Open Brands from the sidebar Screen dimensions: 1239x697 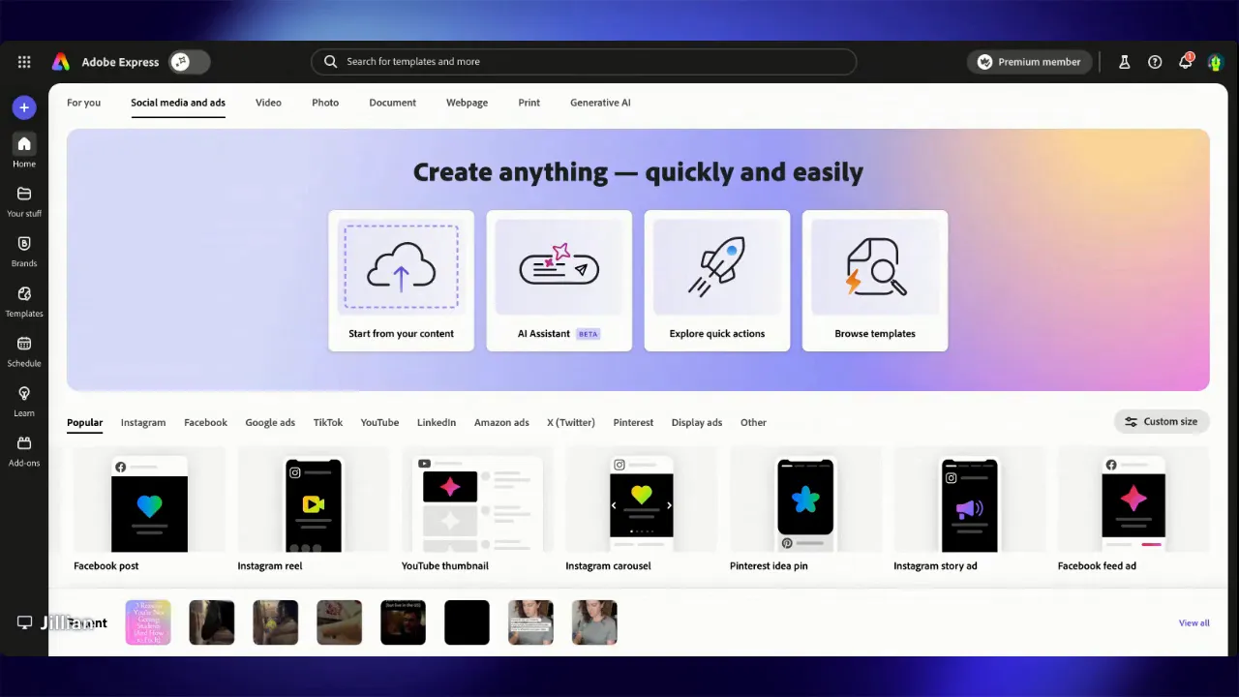coord(23,251)
